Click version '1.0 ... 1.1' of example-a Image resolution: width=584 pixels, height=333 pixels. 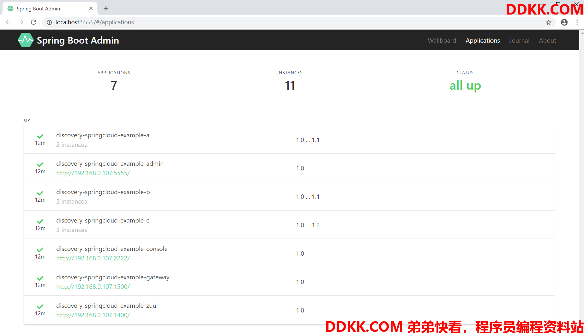point(308,140)
